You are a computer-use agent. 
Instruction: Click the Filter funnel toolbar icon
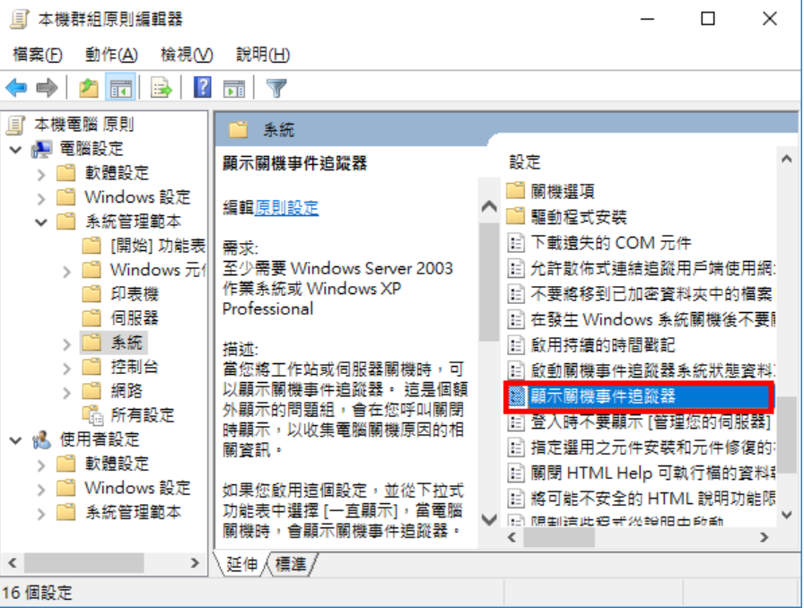coord(276,88)
